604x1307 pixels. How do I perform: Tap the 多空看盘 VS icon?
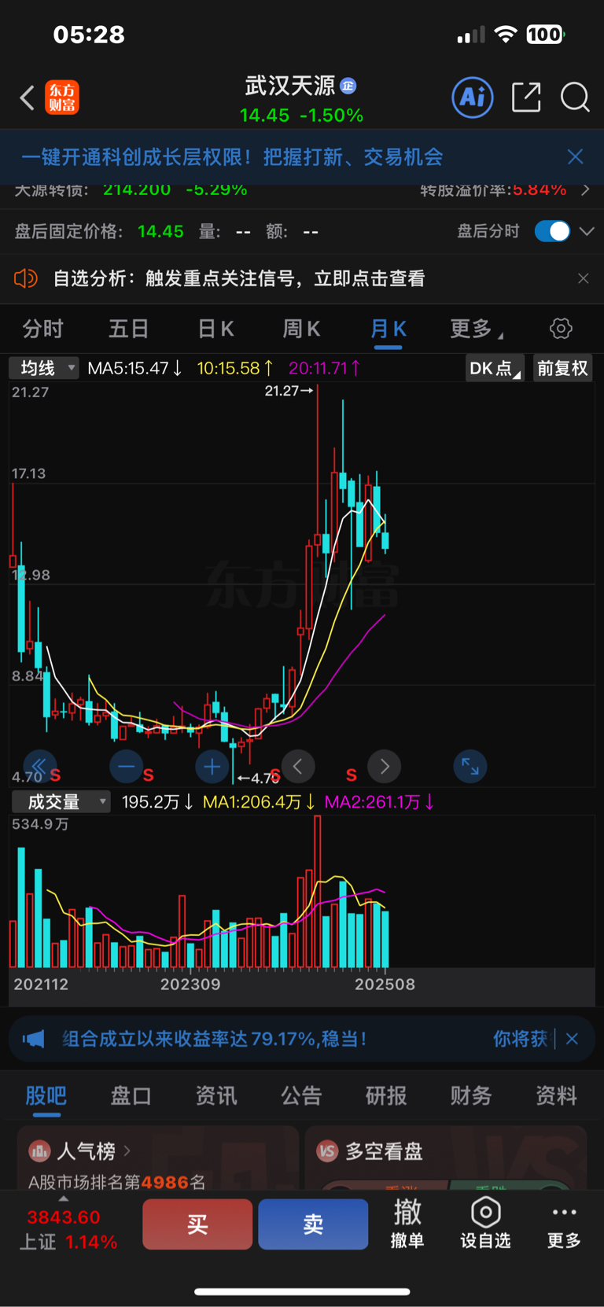point(327,1151)
